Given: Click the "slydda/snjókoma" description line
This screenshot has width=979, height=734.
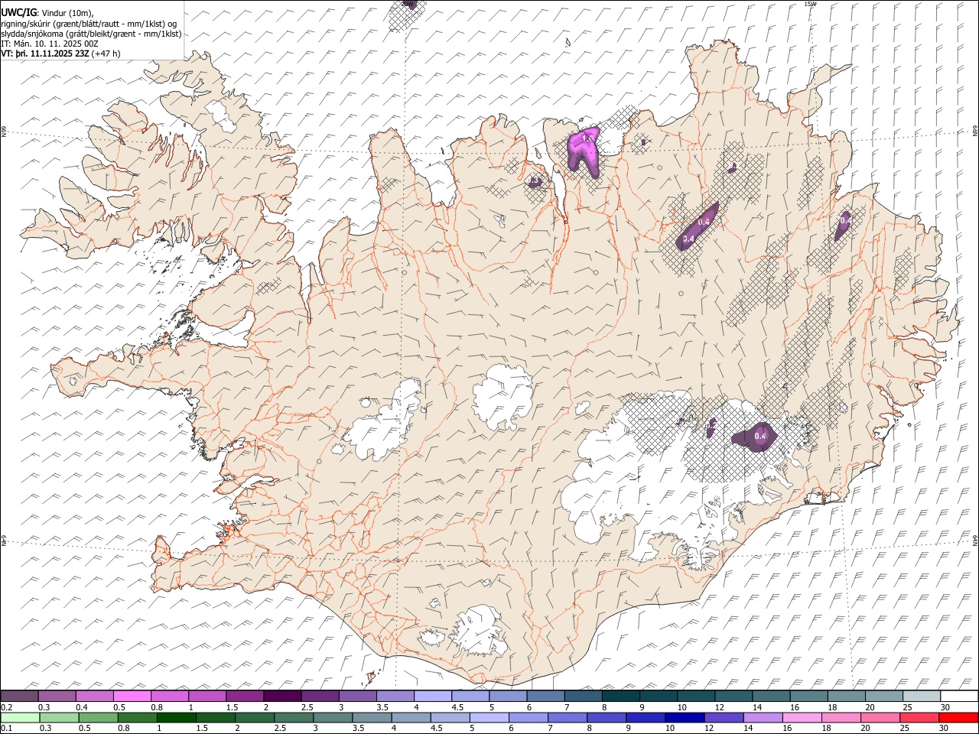Looking at the screenshot, I should click(x=91, y=34).
